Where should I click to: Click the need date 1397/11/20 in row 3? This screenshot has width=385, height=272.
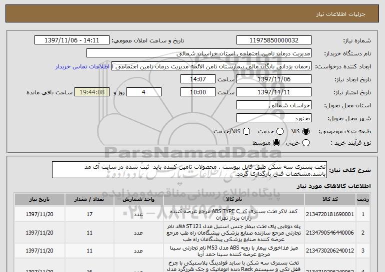[39, 251]
